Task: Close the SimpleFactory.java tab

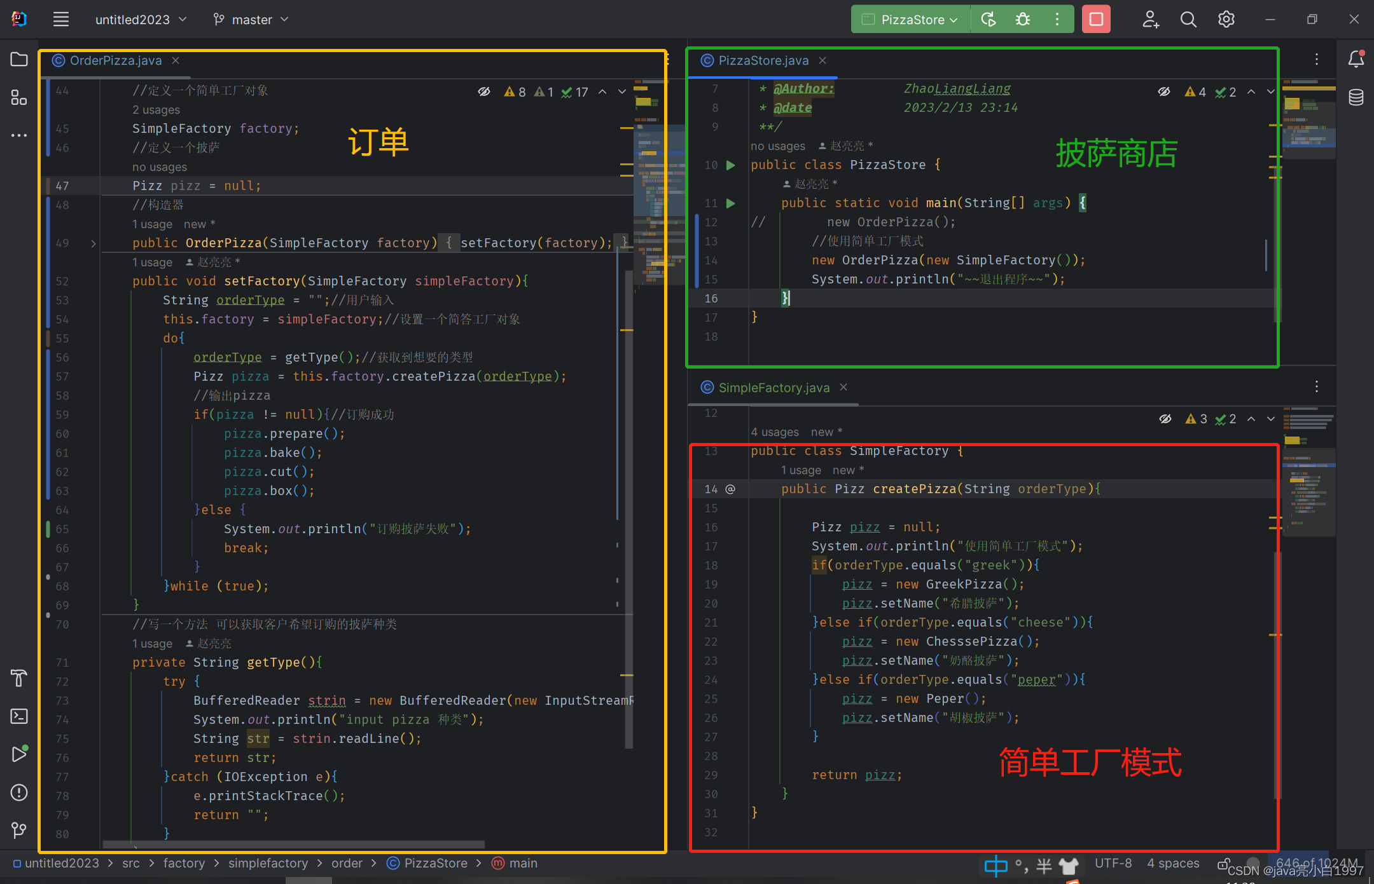Action: (843, 387)
